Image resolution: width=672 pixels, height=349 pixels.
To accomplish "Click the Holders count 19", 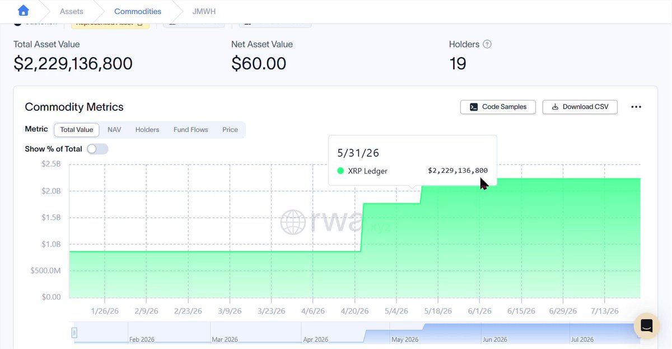I will coord(458,64).
